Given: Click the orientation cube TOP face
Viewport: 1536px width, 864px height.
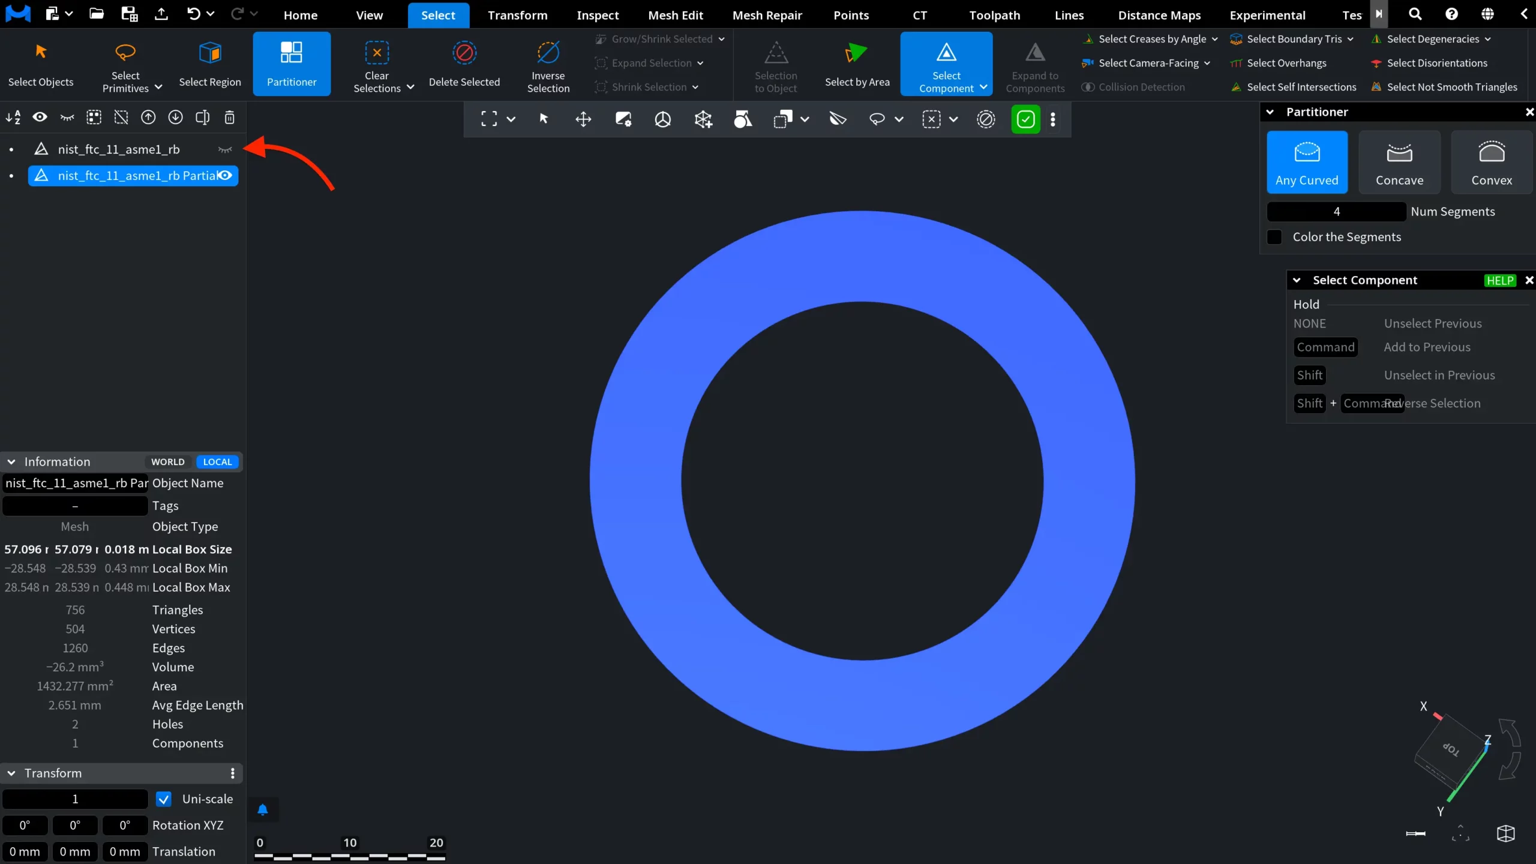Looking at the screenshot, I should 1450,749.
